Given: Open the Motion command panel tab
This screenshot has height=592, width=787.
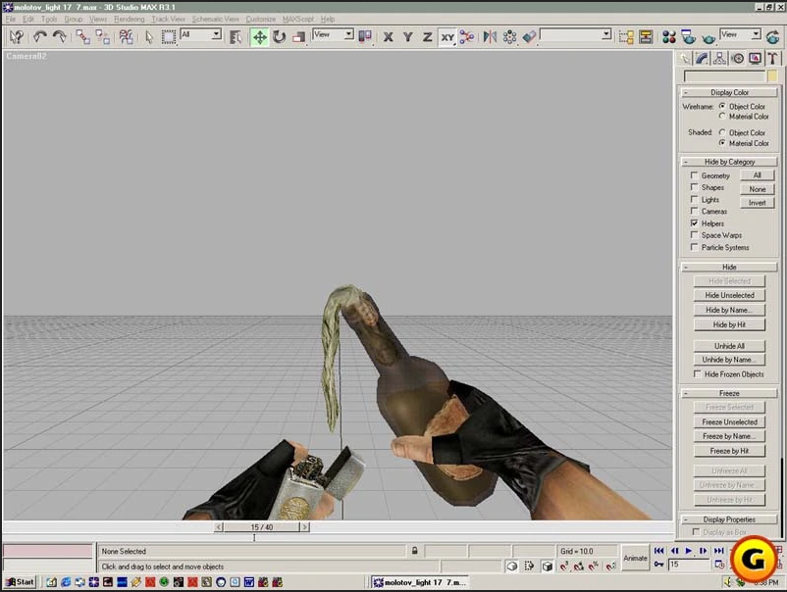Looking at the screenshot, I should pos(737,59).
